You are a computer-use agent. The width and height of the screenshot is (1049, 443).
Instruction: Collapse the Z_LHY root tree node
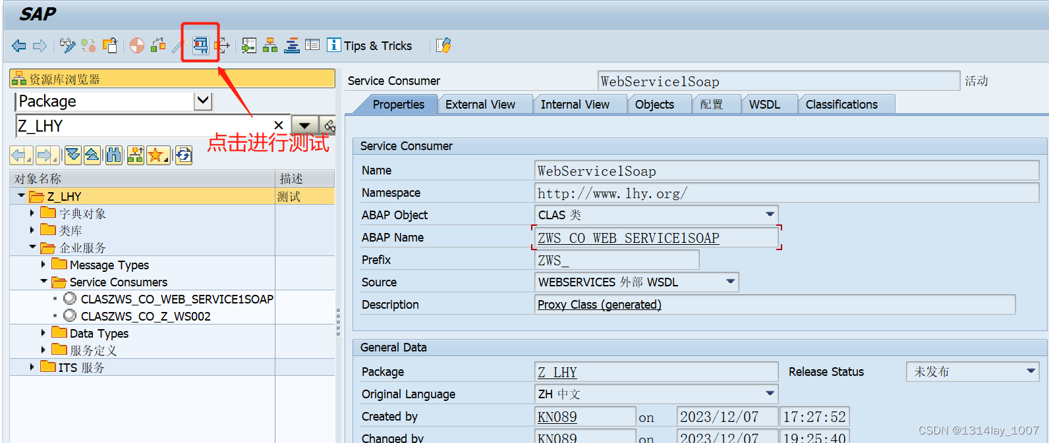[21, 196]
